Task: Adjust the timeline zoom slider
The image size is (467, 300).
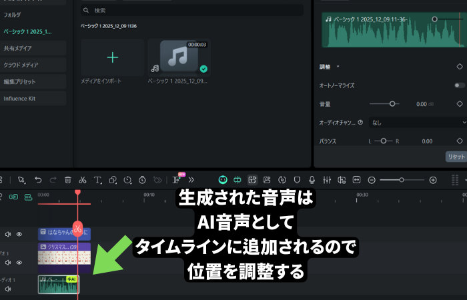Action: [x=402, y=180]
